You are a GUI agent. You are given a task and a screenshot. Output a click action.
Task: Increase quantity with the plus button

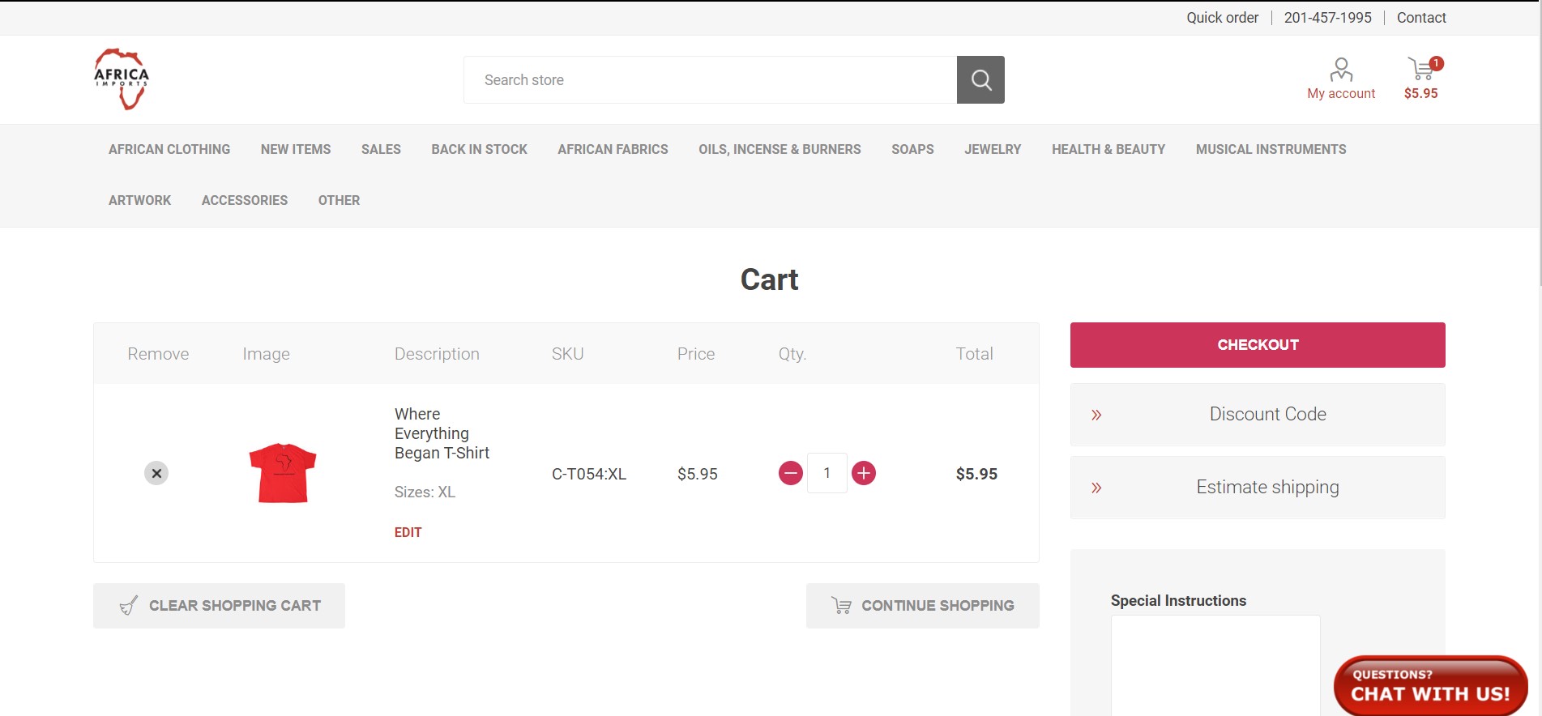pos(864,473)
